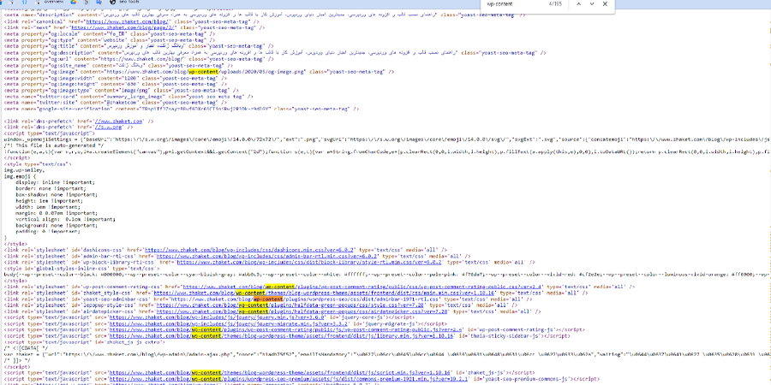This screenshot has width=771, height=385.
Task: Open canonical link zhaket.com/blog/
Action: tap(128, 22)
